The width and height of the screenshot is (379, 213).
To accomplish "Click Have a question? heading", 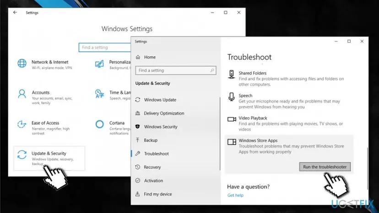I will [248, 186].
